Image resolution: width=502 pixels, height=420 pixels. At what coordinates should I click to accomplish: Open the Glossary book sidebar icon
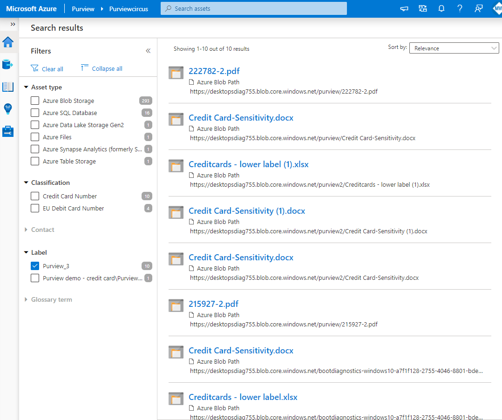[8, 87]
